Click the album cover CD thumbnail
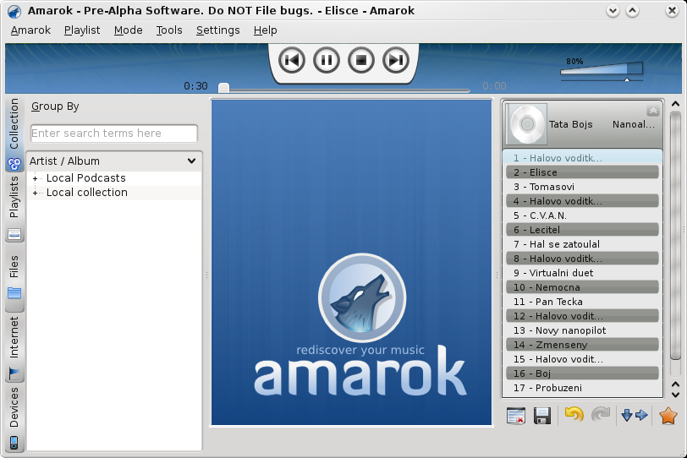Image resolution: width=687 pixels, height=458 pixels. pos(527,124)
